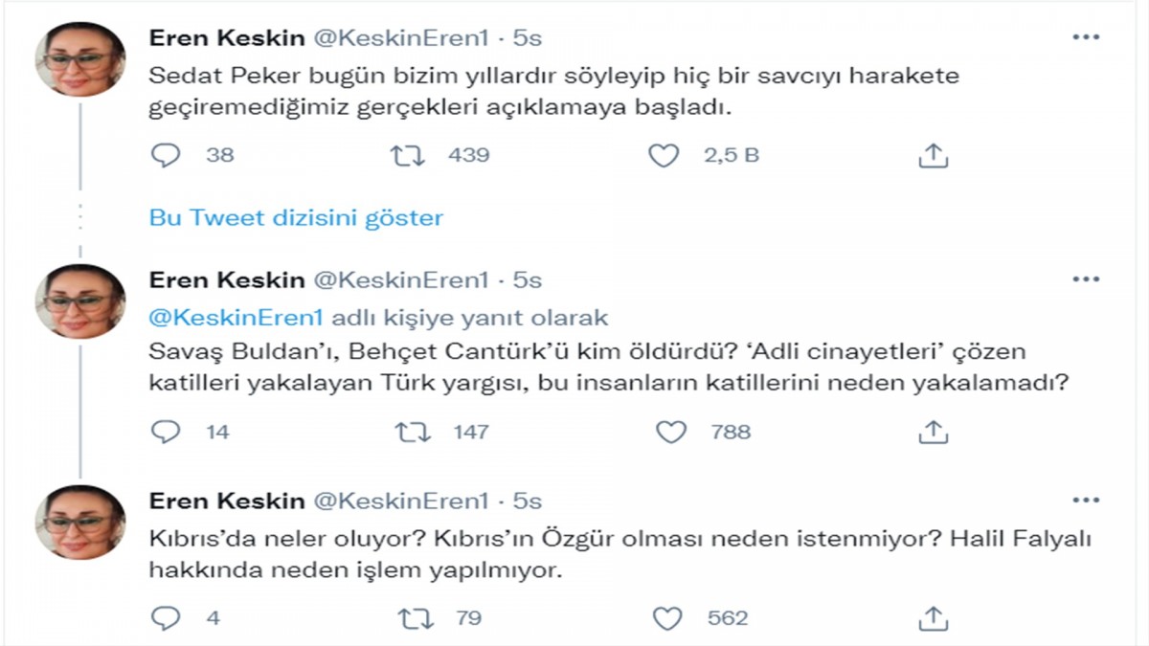Click profile photo of the first tweet
This screenshot has height=646, width=1149.
80,59
